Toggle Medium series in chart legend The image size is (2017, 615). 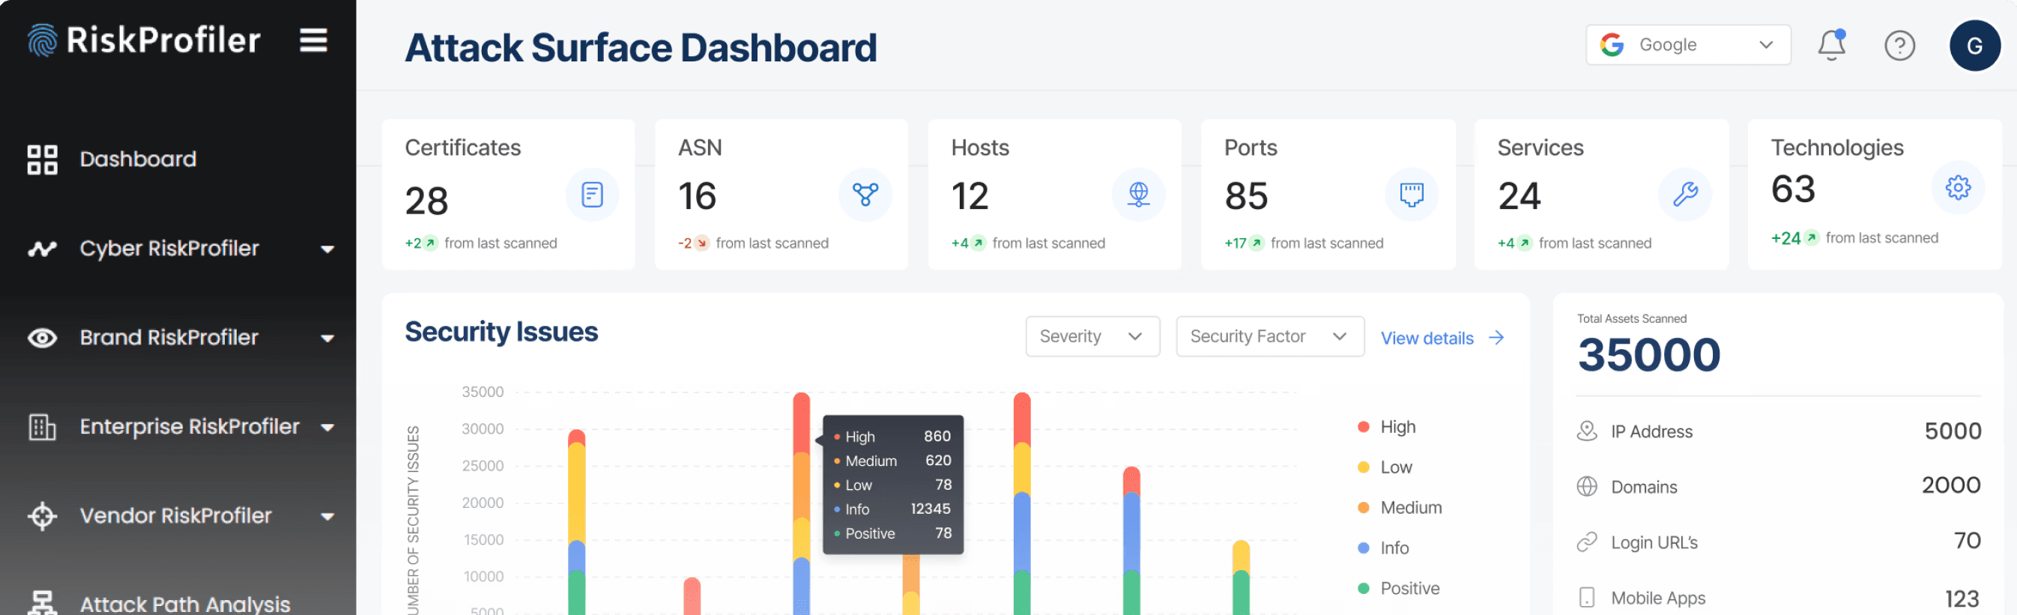click(x=1400, y=508)
